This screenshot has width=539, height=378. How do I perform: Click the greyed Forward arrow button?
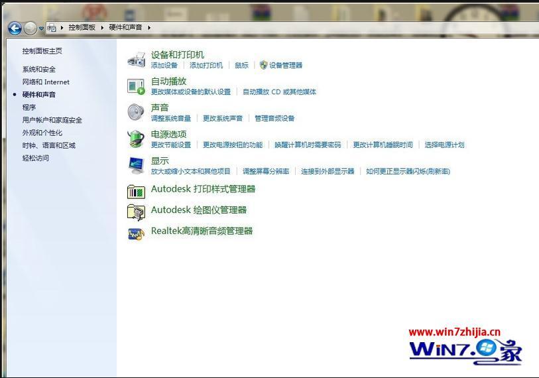point(30,28)
